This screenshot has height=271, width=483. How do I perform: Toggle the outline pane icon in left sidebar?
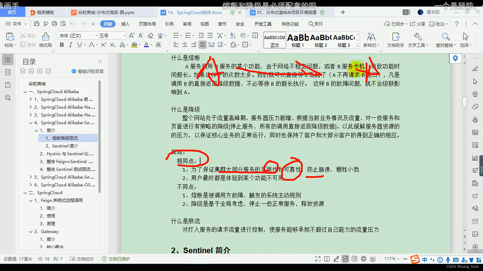[8, 60]
